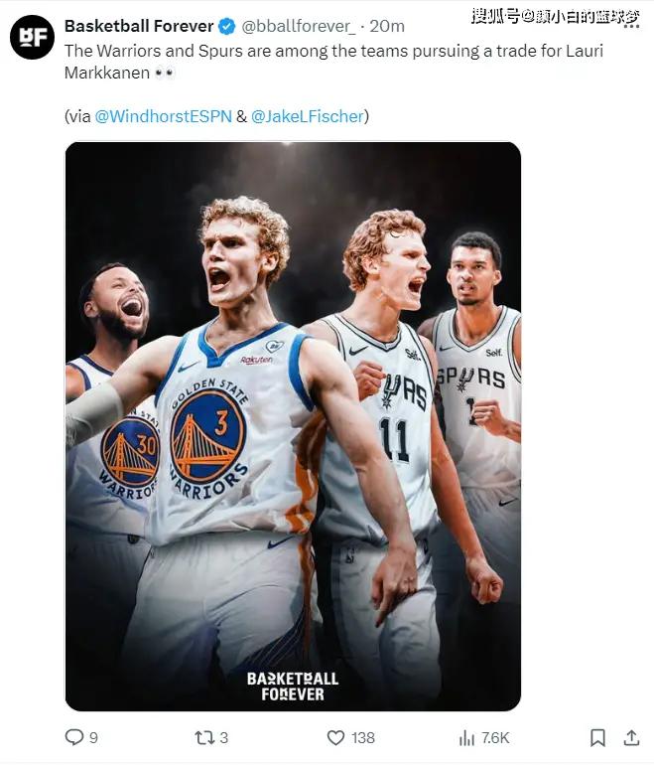Click the blue verified badge

point(226,26)
